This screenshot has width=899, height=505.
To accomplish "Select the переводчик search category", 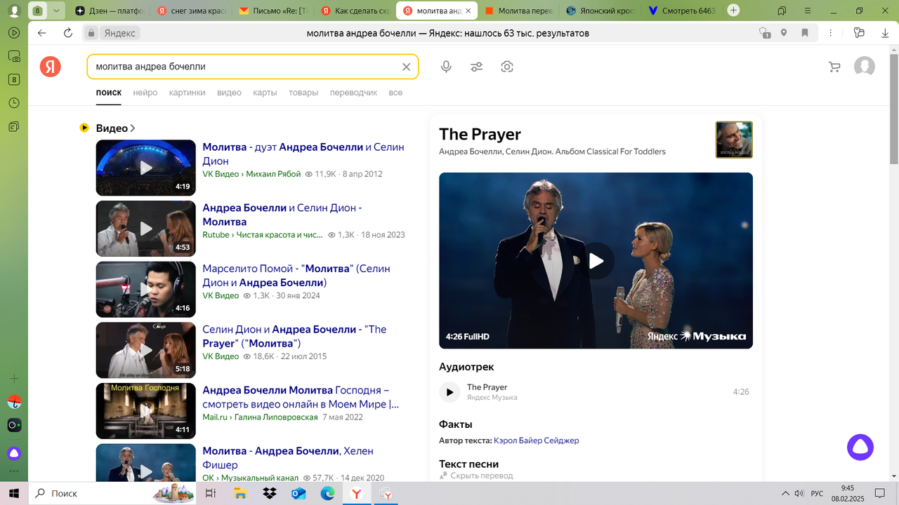I will pos(353,93).
